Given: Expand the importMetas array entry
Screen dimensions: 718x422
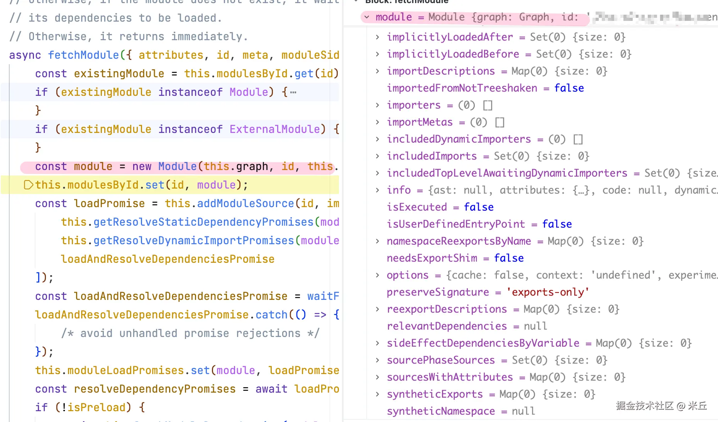Looking at the screenshot, I should pos(378,122).
